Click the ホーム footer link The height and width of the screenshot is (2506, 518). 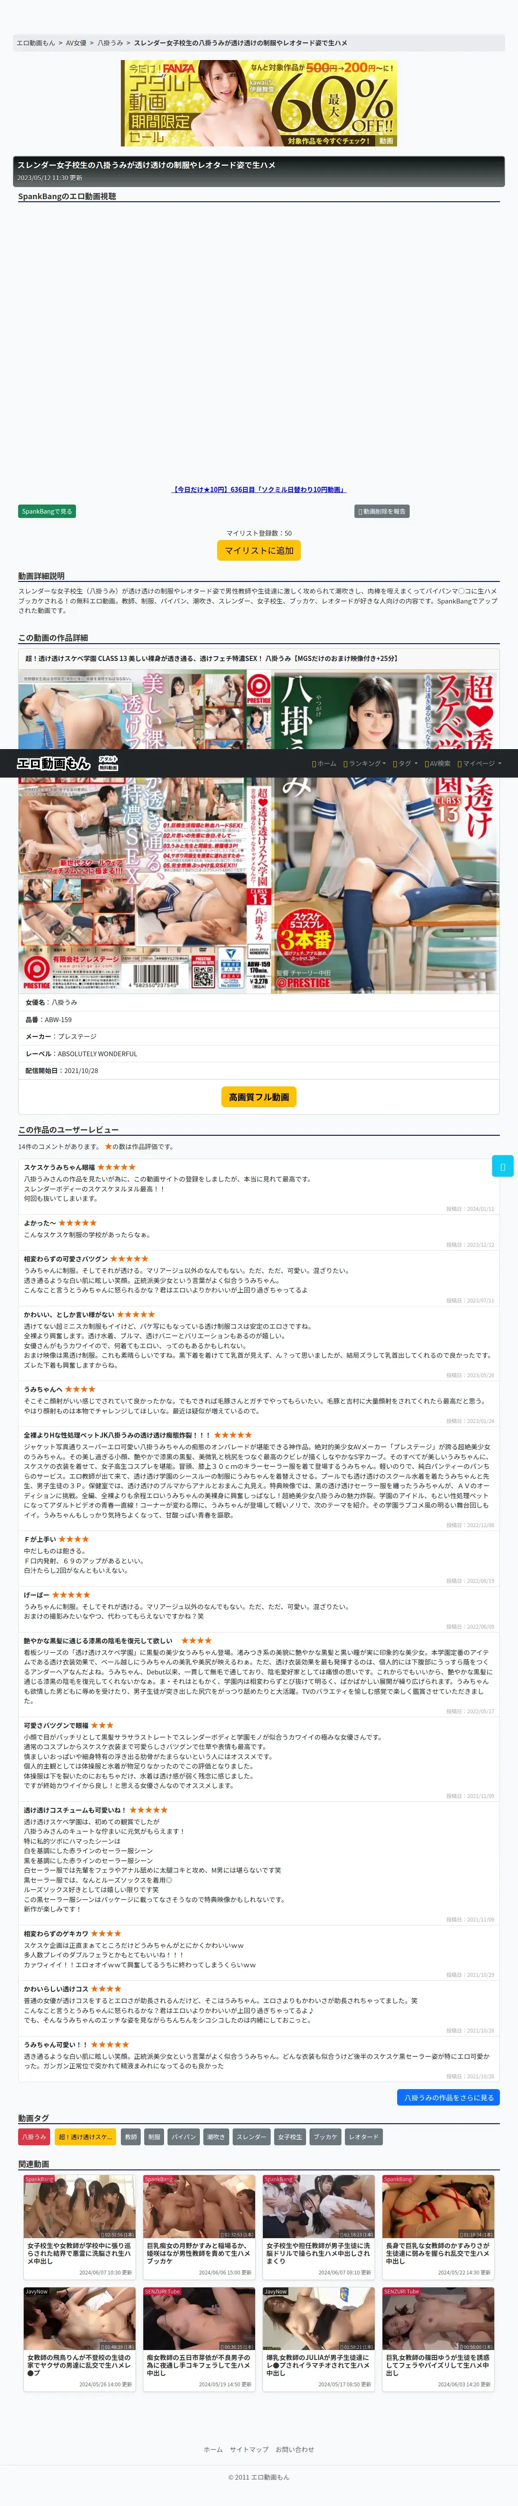(x=213, y=2442)
